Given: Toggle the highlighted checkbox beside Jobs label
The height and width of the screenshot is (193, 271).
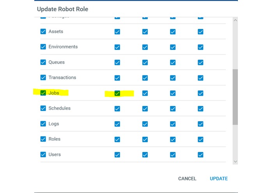Looking at the screenshot, I should 43,93.
